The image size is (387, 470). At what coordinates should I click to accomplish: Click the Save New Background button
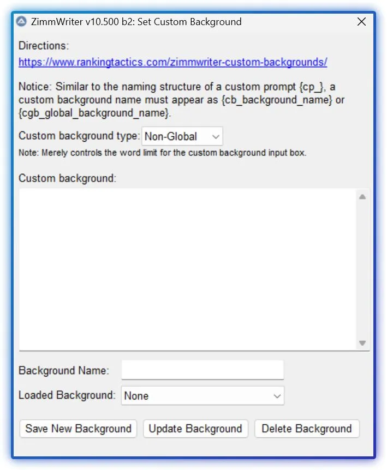click(x=78, y=429)
